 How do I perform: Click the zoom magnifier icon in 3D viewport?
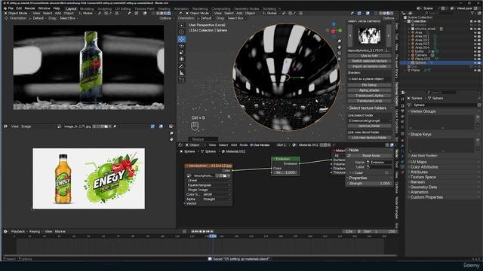pyautogui.click(x=340, y=41)
